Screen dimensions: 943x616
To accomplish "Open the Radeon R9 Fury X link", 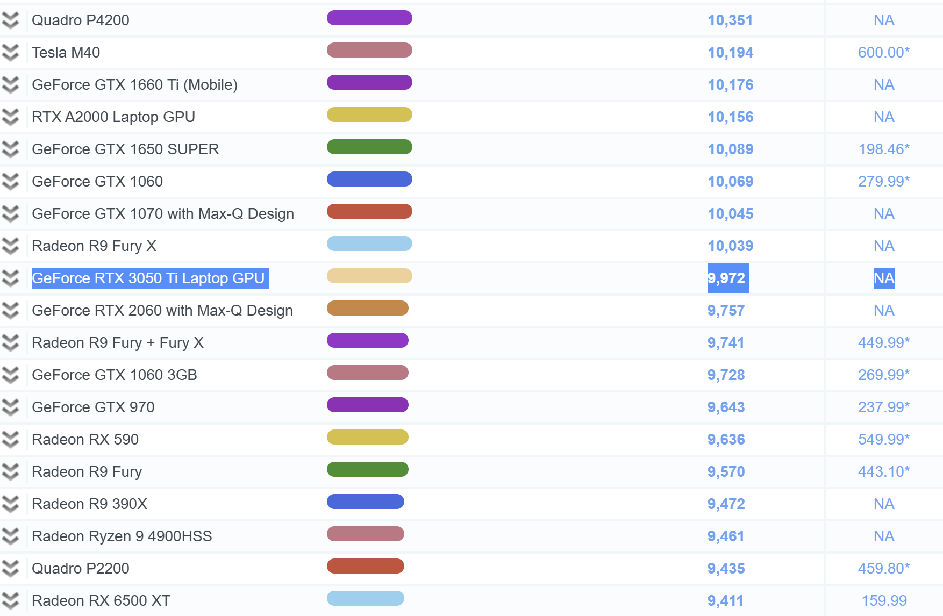I will coord(94,246).
